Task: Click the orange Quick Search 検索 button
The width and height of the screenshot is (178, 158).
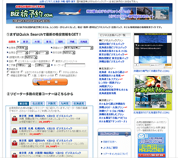Action: (50, 82)
